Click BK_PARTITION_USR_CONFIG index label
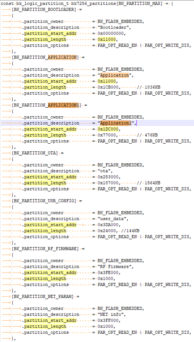The height and width of the screenshot is (342, 194). pyautogui.click(x=44, y=201)
